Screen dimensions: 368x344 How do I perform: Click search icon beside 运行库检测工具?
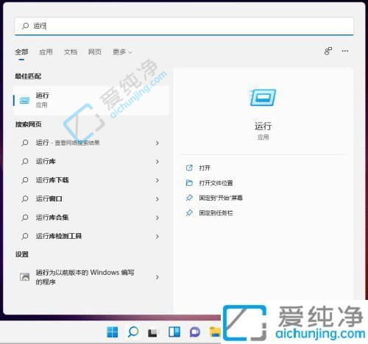tap(25, 236)
